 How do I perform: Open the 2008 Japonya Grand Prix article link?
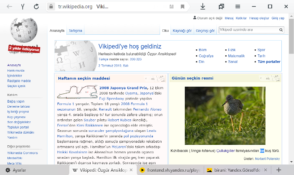[x=123, y=88]
